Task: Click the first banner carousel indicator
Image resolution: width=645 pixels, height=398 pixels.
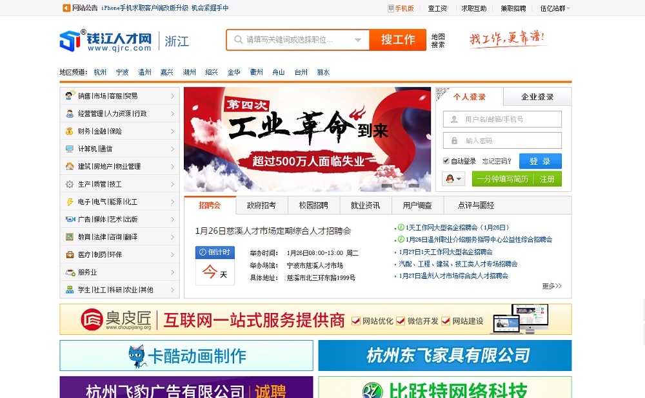Action: 386,185
